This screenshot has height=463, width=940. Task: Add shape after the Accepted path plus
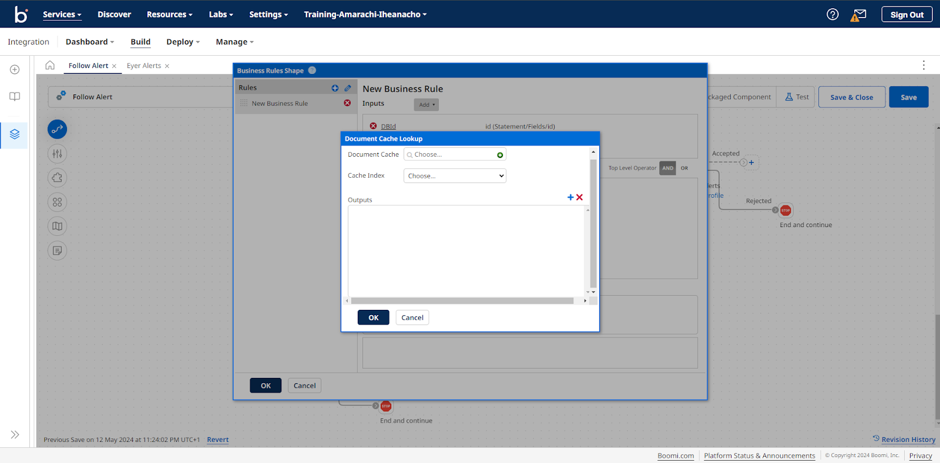click(751, 163)
